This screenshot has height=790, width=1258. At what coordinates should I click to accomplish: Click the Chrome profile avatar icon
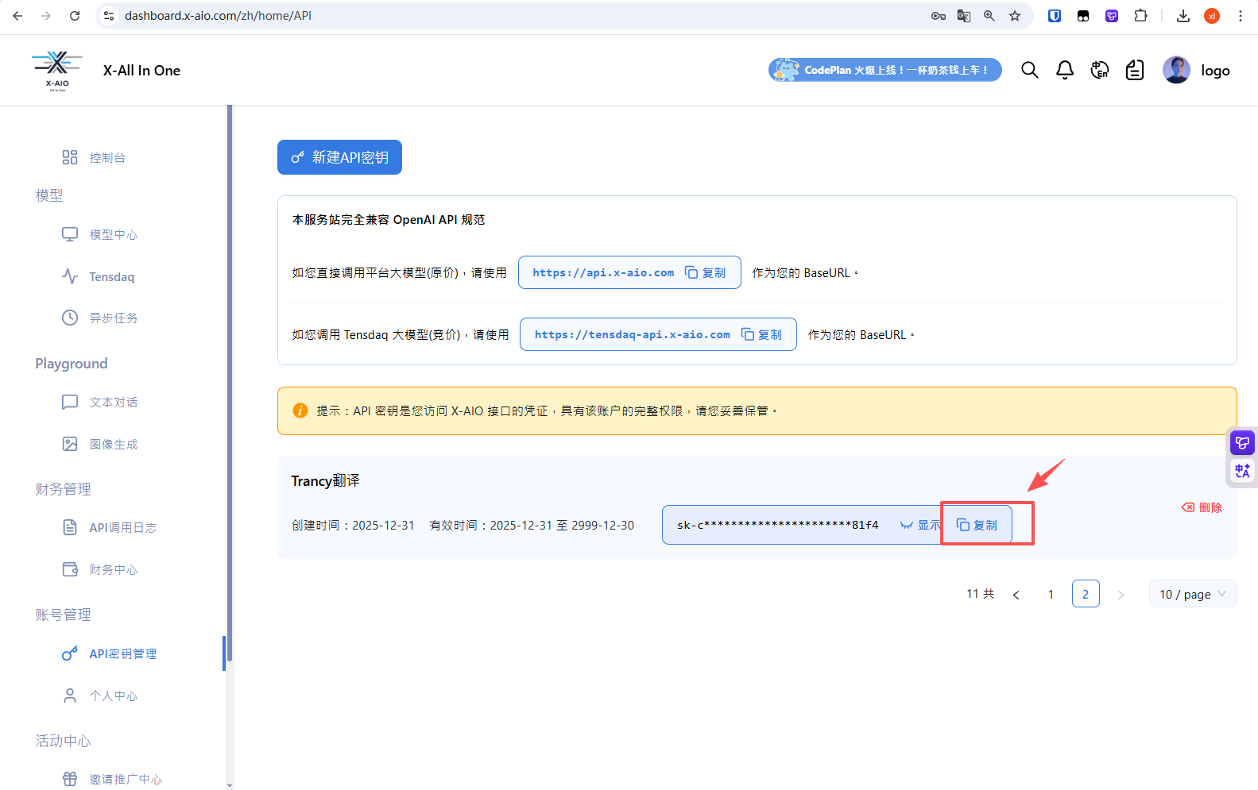pos(1212,16)
